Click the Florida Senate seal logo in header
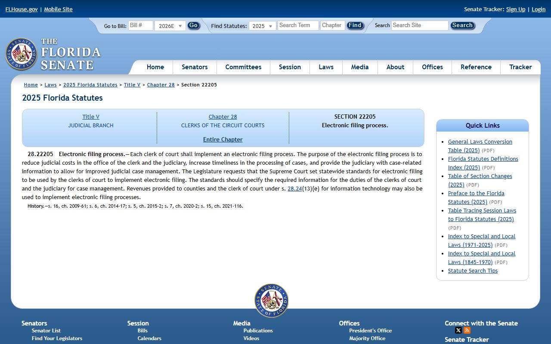 [x=22, y=54]
